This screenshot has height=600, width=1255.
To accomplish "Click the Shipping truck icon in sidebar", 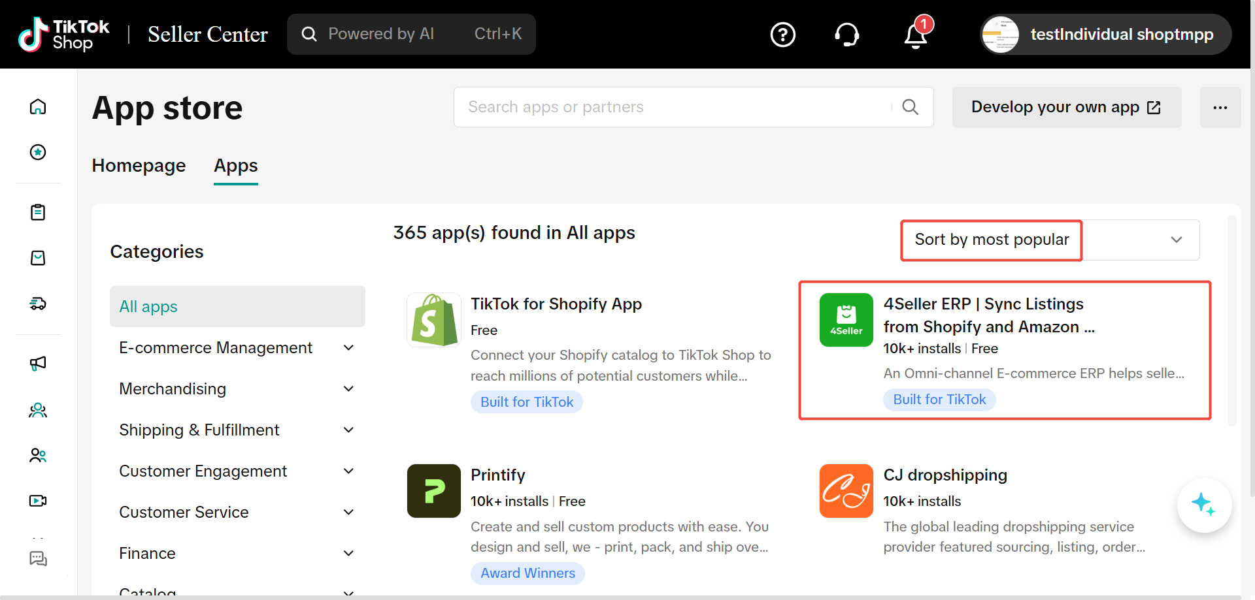I will click(38, 303).
